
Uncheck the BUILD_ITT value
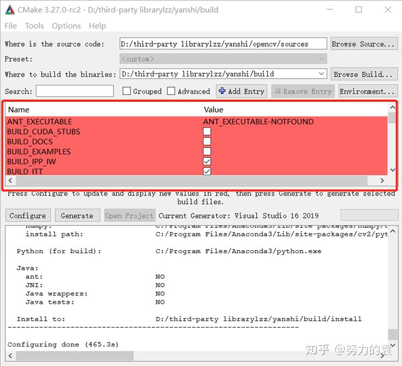(x=207, y=171)
